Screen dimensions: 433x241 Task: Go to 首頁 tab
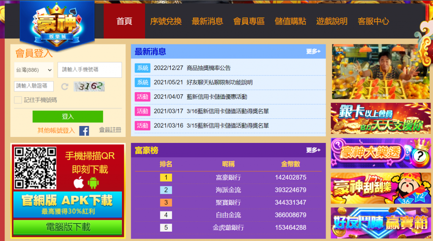[x=124, y=21]
